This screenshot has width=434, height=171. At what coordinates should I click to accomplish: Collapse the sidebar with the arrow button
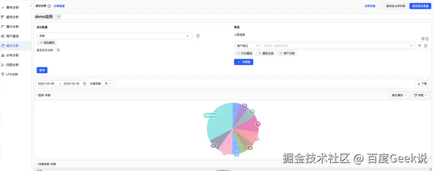pyautogui.click(x=31, y=6)
